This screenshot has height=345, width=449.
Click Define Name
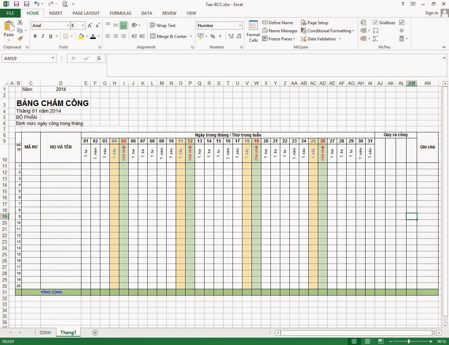(277, 22)
